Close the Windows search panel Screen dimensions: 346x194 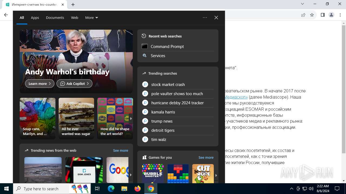(216, 18)
